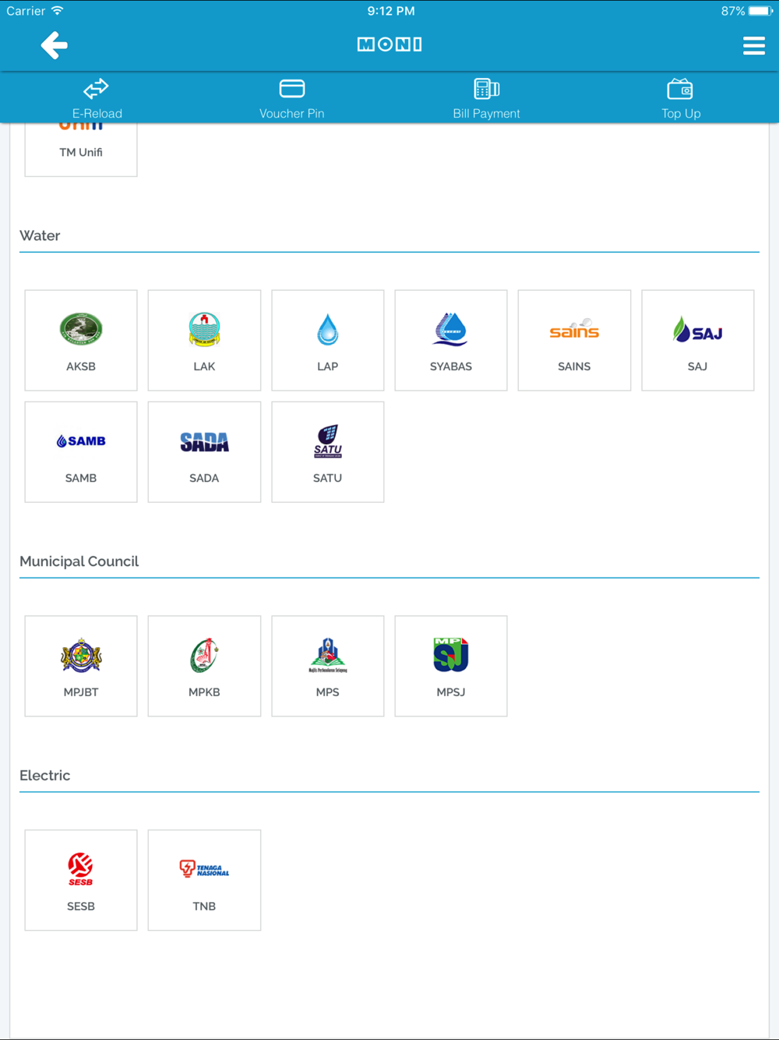The width and height of the screenshot is (779, 1040).
Task: Choose the SYABAS water biller
Action: [x=451, y=340]
